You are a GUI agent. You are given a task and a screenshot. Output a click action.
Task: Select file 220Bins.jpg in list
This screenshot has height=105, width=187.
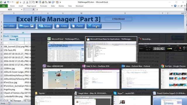pos(9,69)
